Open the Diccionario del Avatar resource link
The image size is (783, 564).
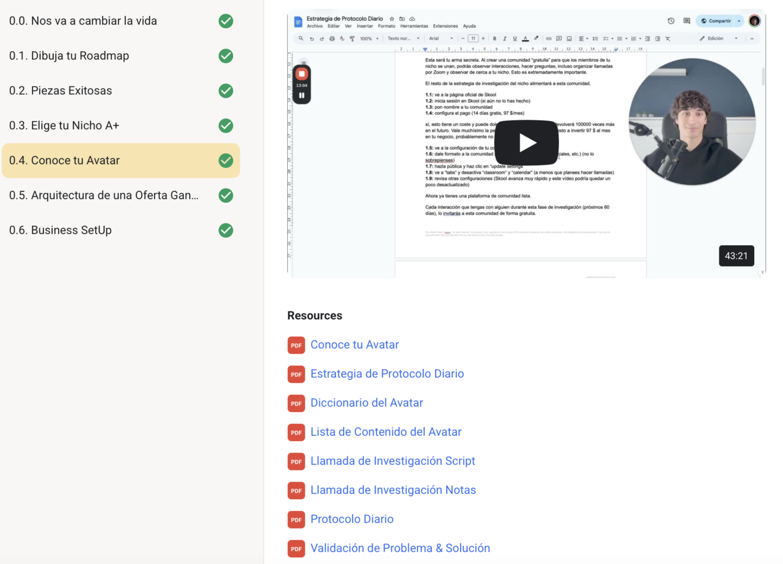(x=366, y=403)
